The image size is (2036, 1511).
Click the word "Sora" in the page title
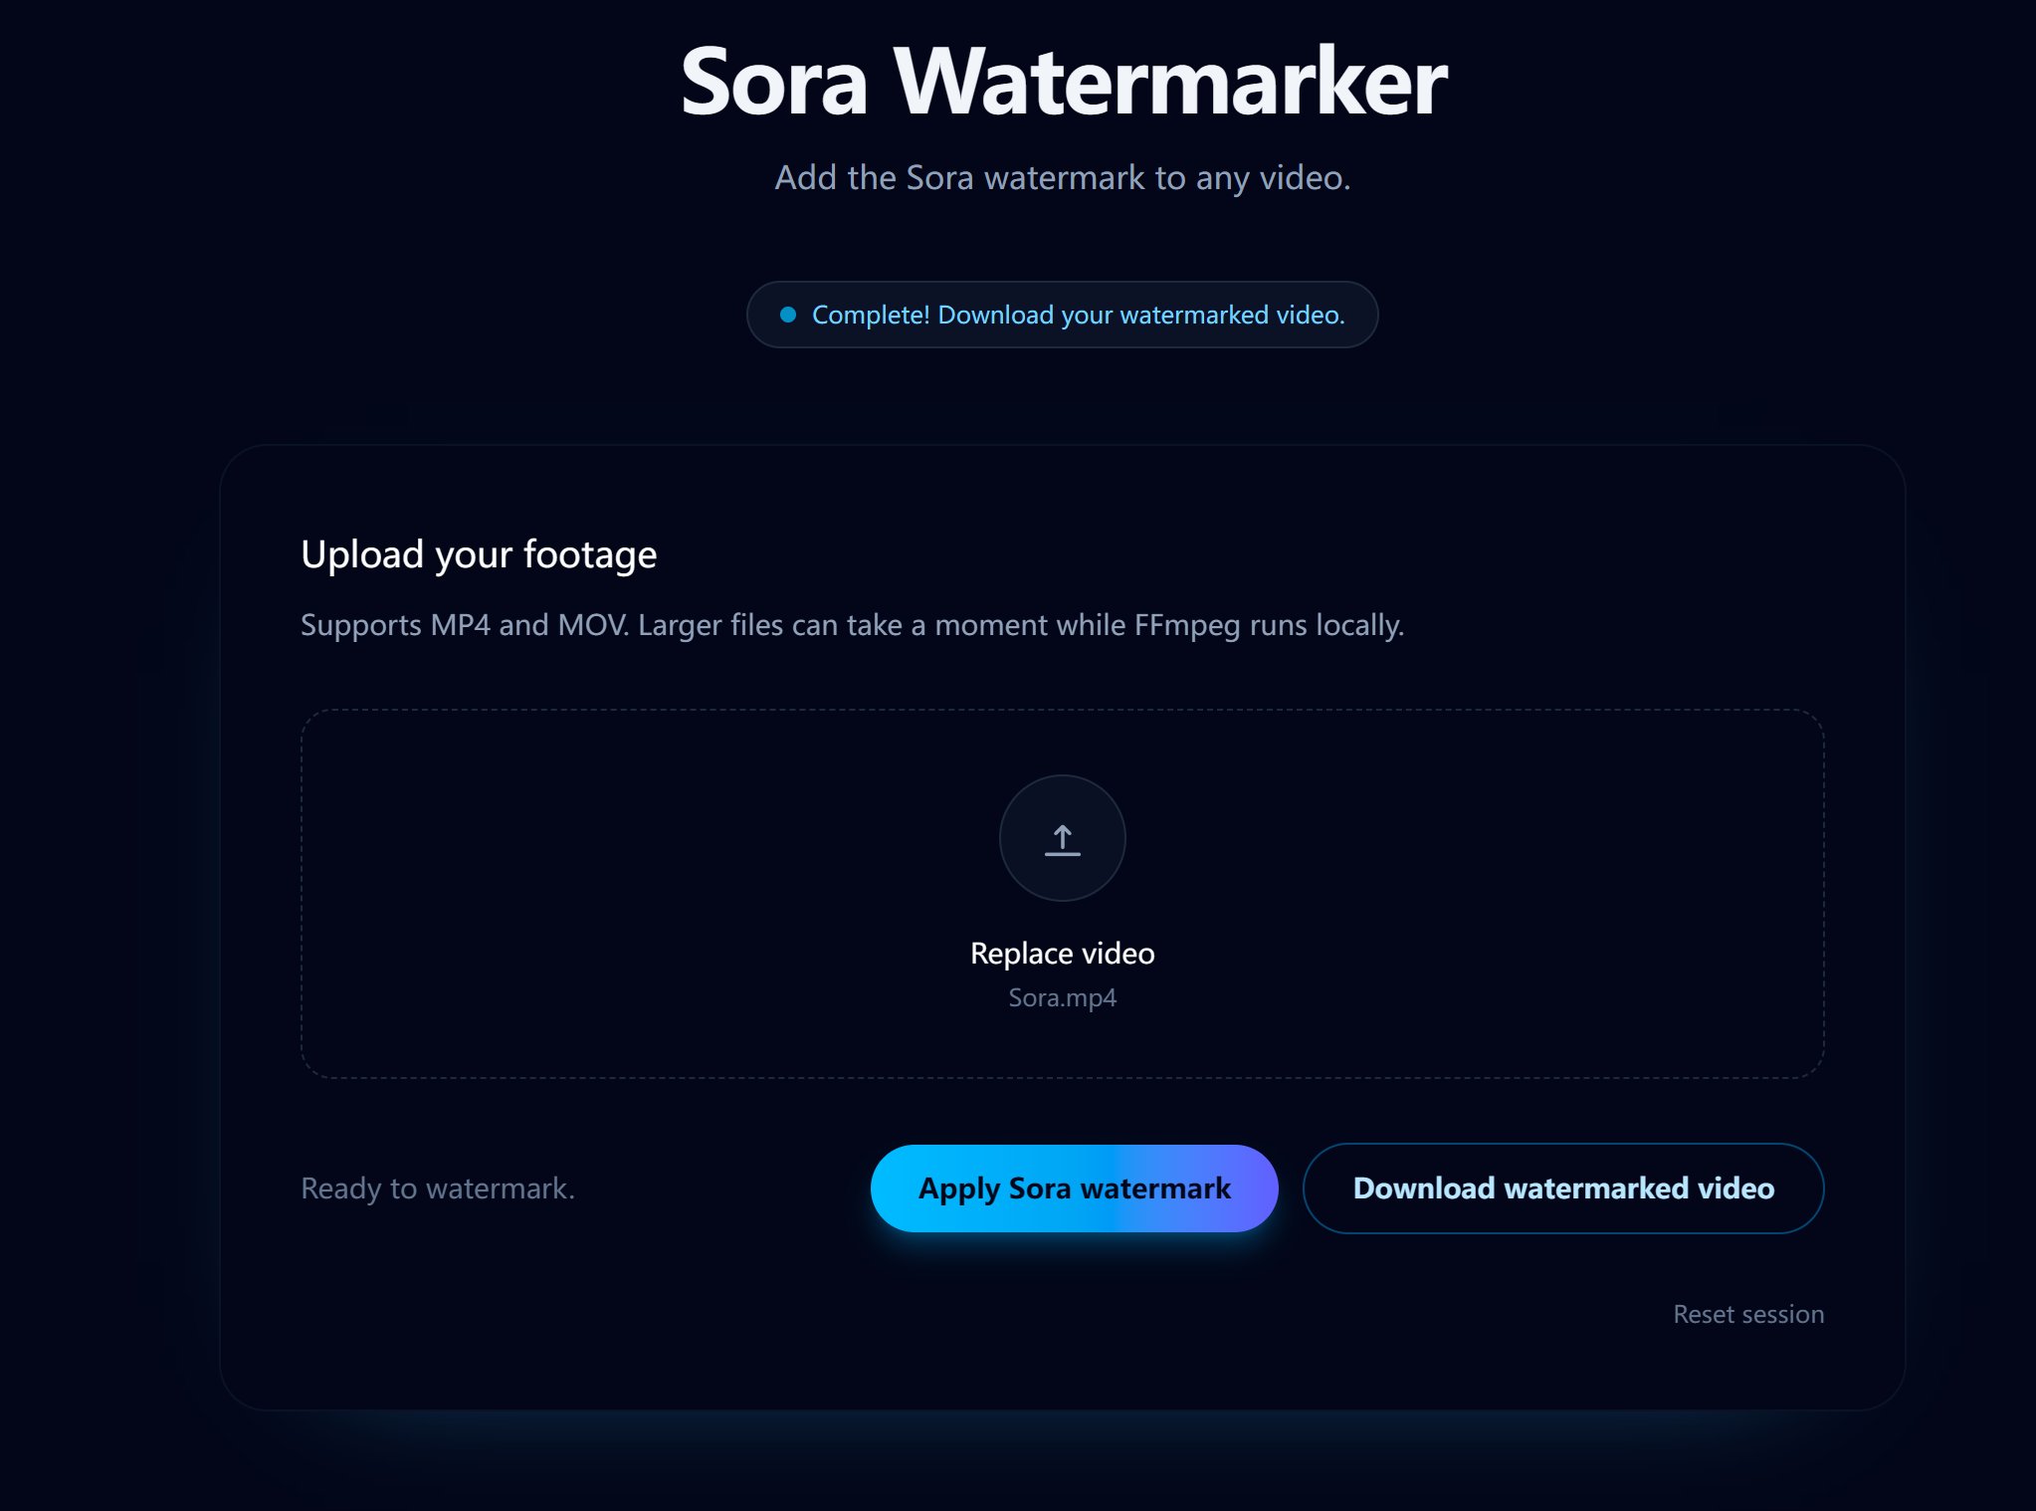pyautogui.click(x=774, y=82)
